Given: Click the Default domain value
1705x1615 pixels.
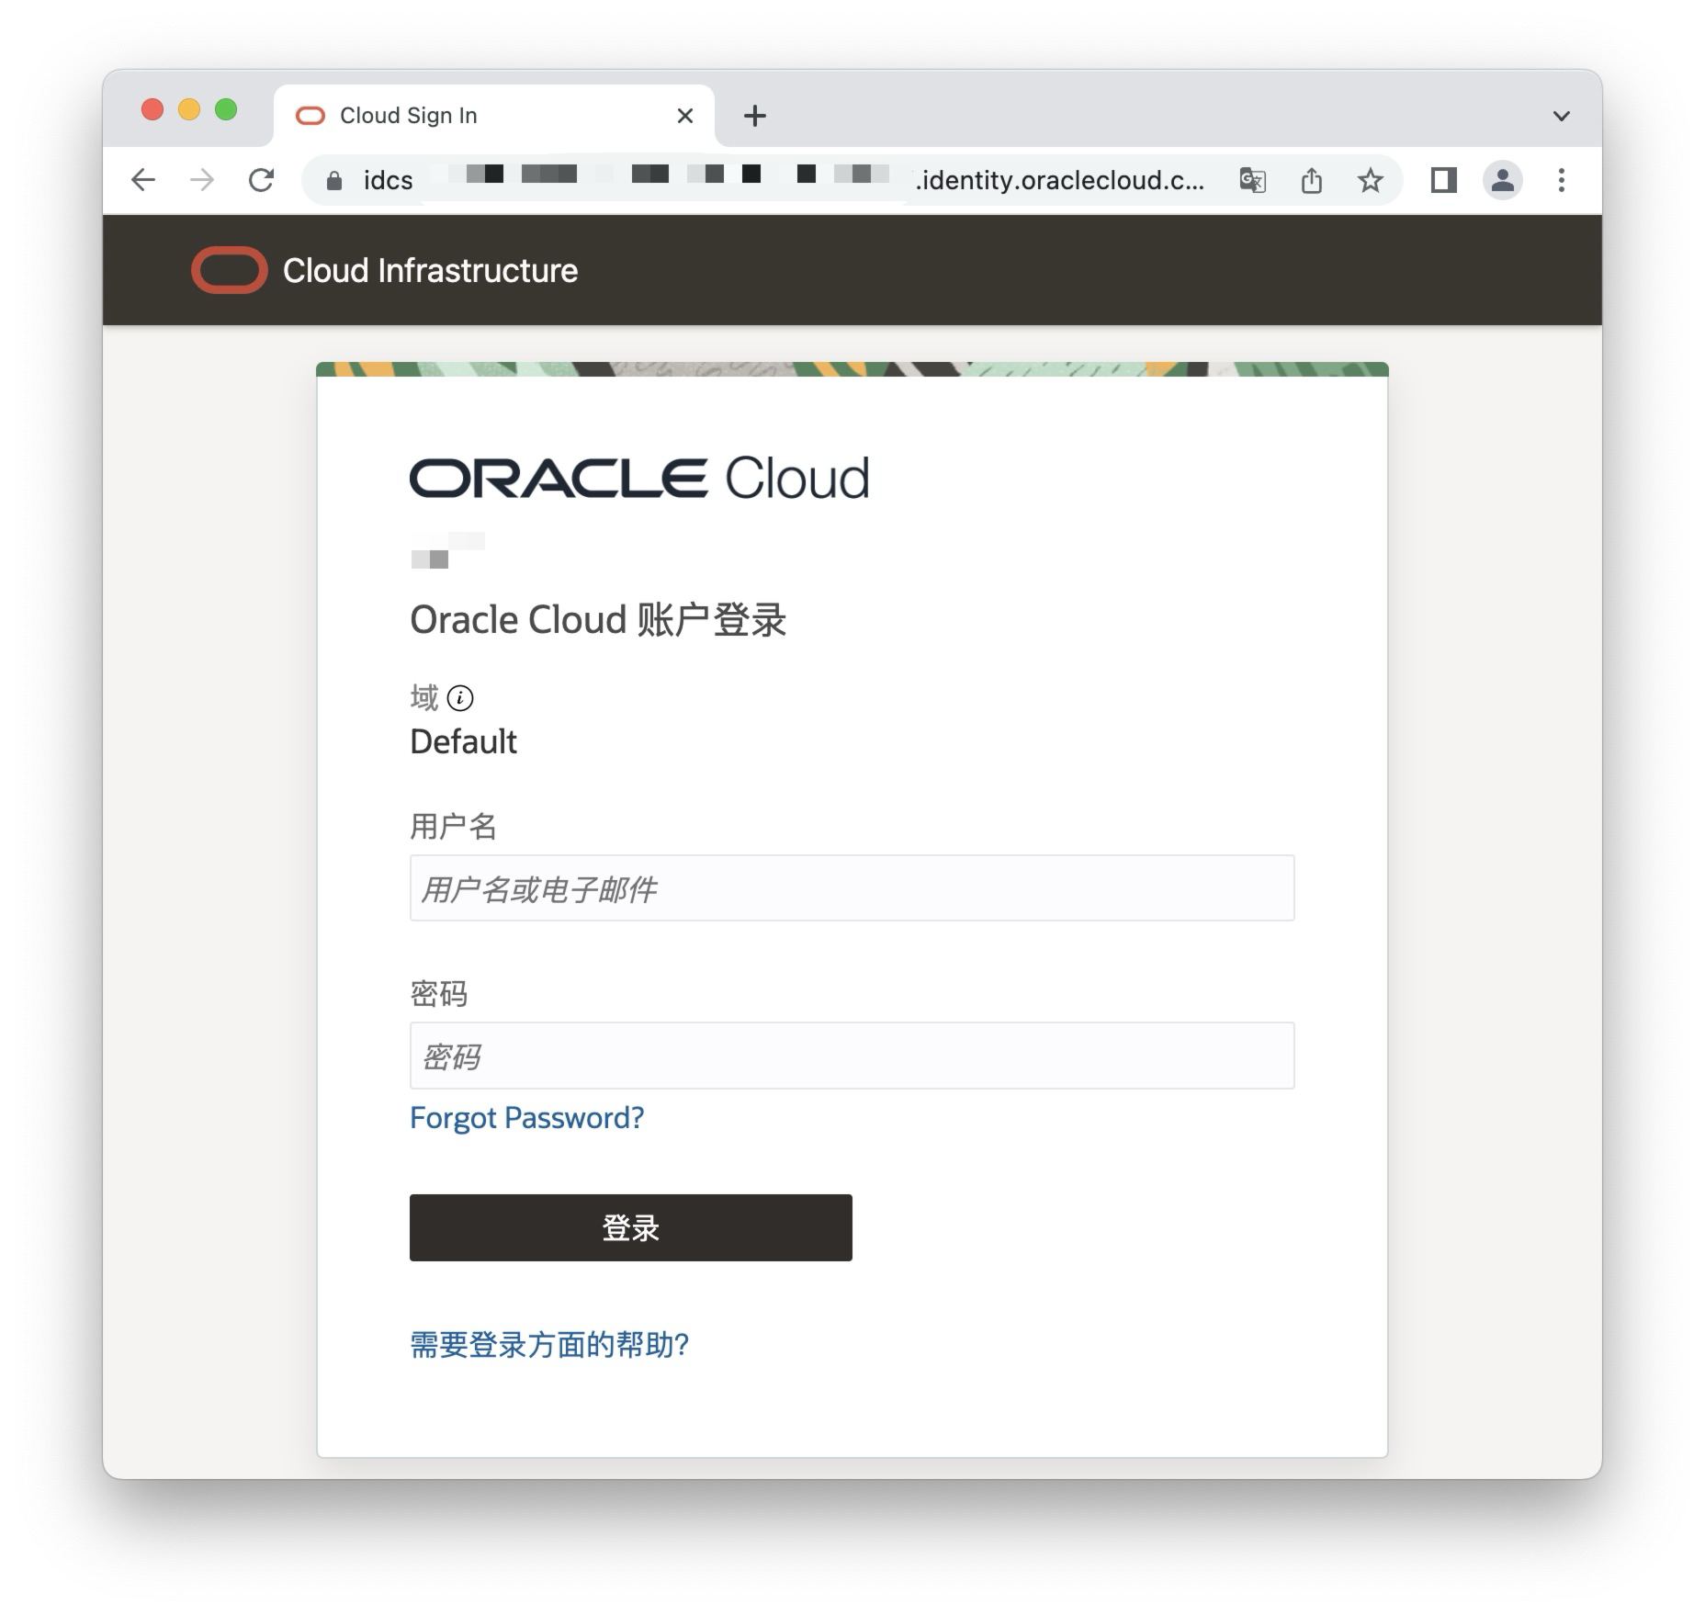Looking at the screenshot, I should tap(464, 741).
